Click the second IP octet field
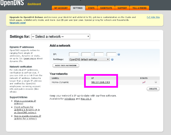171x135 pixels. 86,54
